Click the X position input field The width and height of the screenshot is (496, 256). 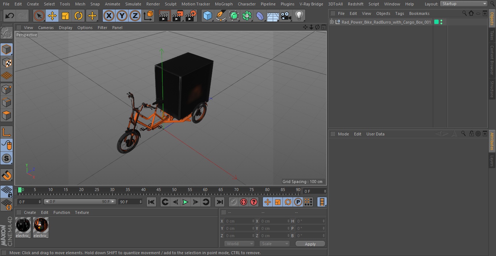[x=239, y=221]
